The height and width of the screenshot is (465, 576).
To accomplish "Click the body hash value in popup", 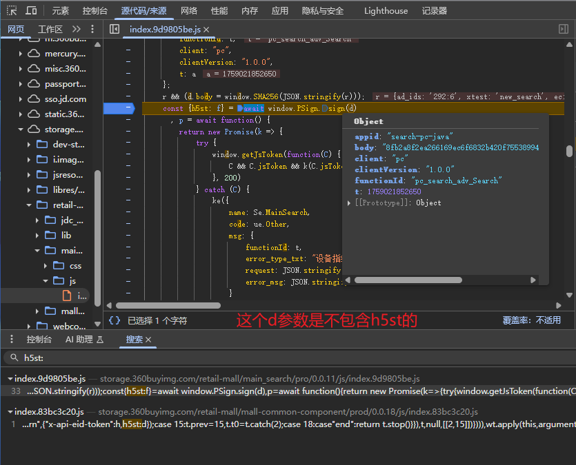I will 461,147.
